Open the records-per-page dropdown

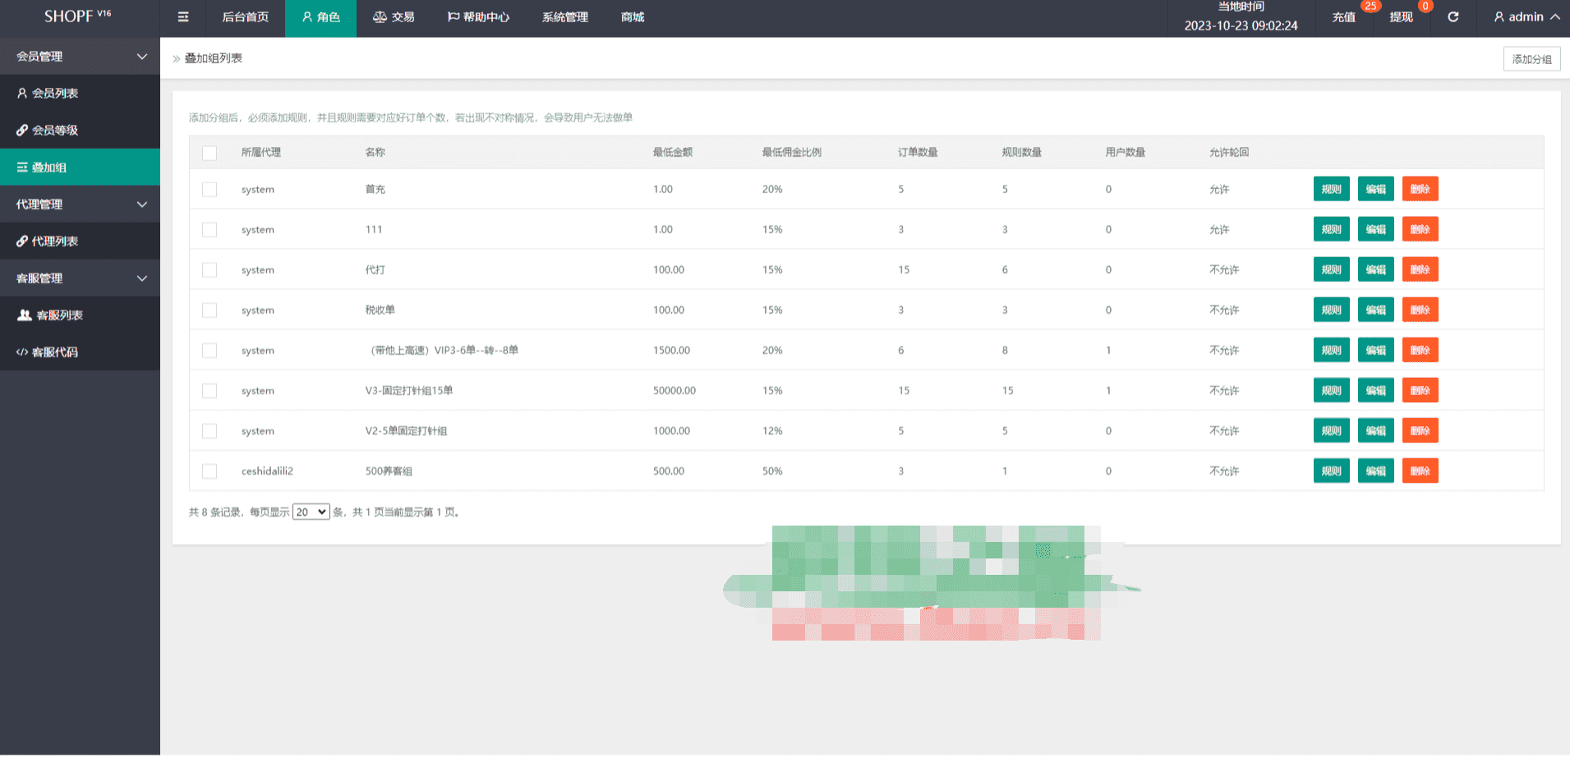(311, 512)
